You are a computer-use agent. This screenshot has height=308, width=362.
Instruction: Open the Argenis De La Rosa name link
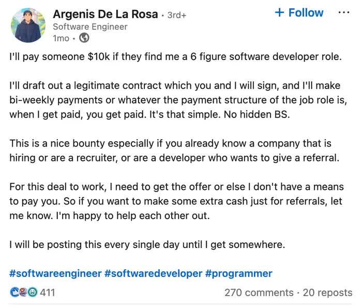click(105, 14)
